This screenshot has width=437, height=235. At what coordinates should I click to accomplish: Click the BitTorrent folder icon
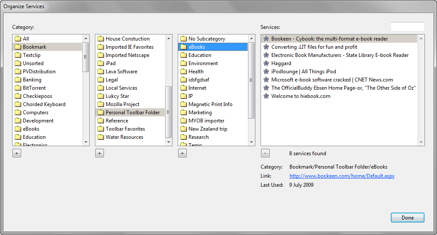18,88
